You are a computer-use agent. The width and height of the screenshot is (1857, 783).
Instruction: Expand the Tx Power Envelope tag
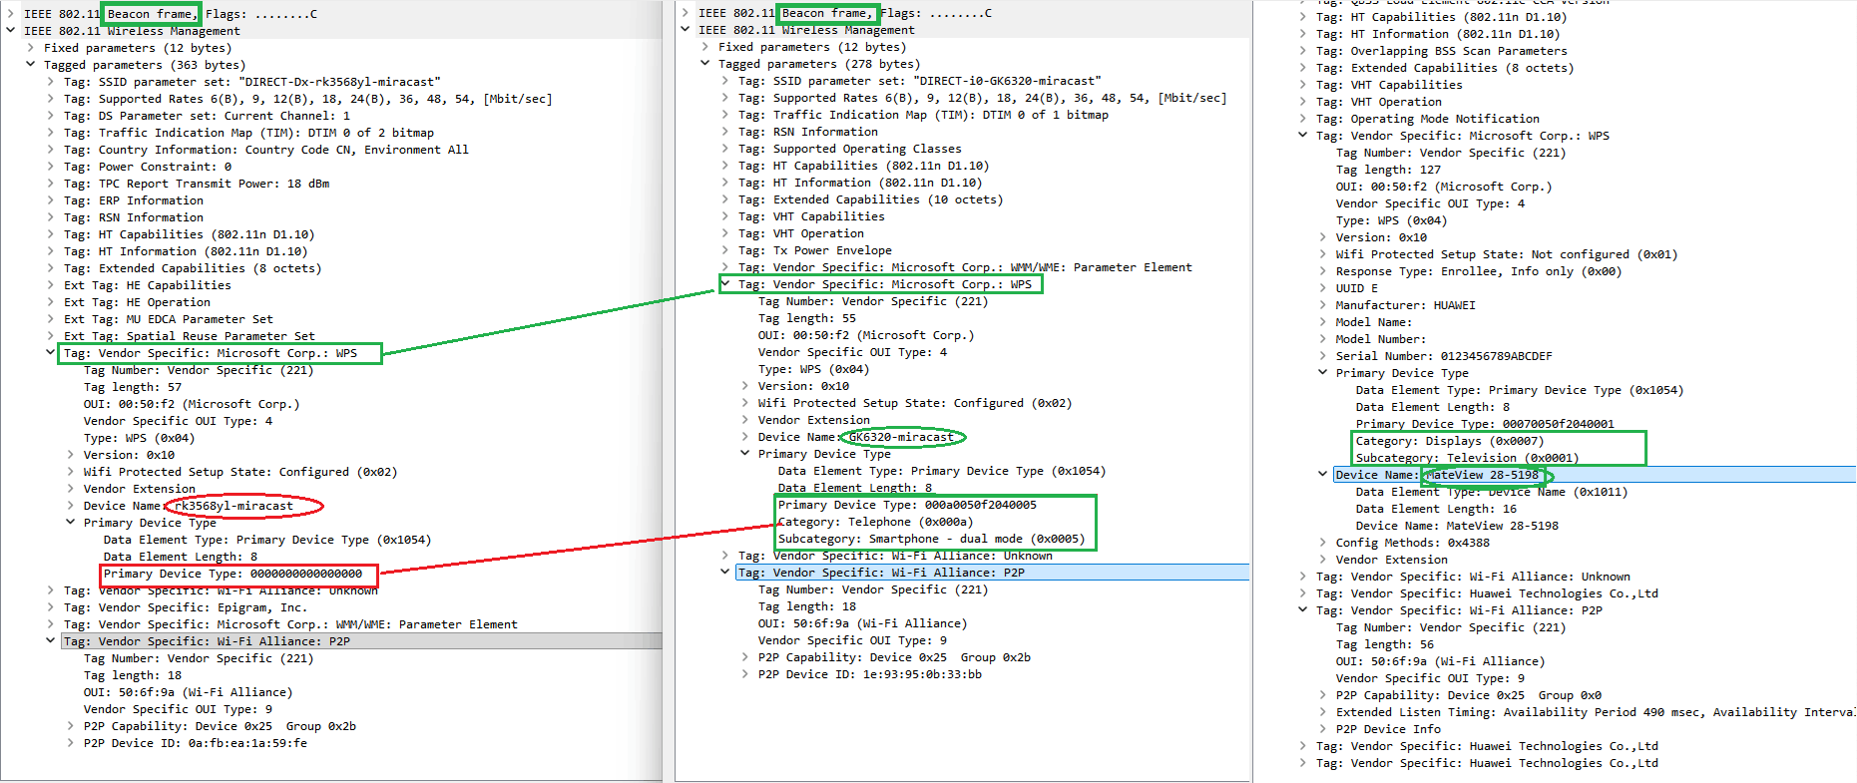725,250
